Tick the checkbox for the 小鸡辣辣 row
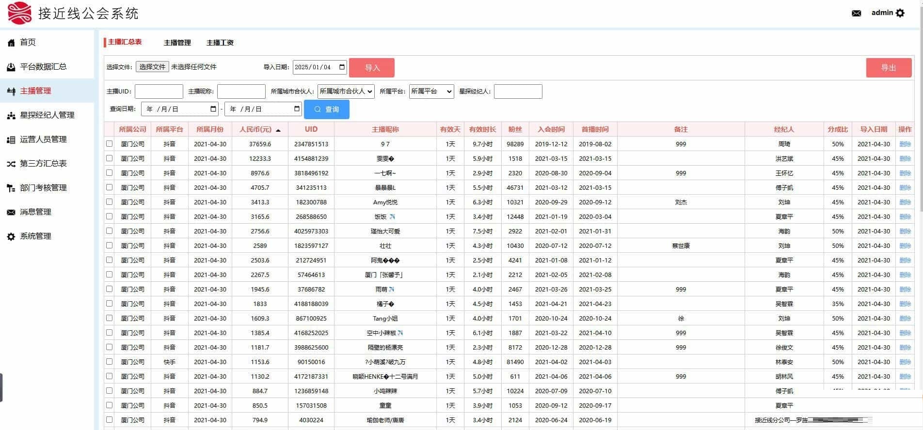 tap(109, 391)
